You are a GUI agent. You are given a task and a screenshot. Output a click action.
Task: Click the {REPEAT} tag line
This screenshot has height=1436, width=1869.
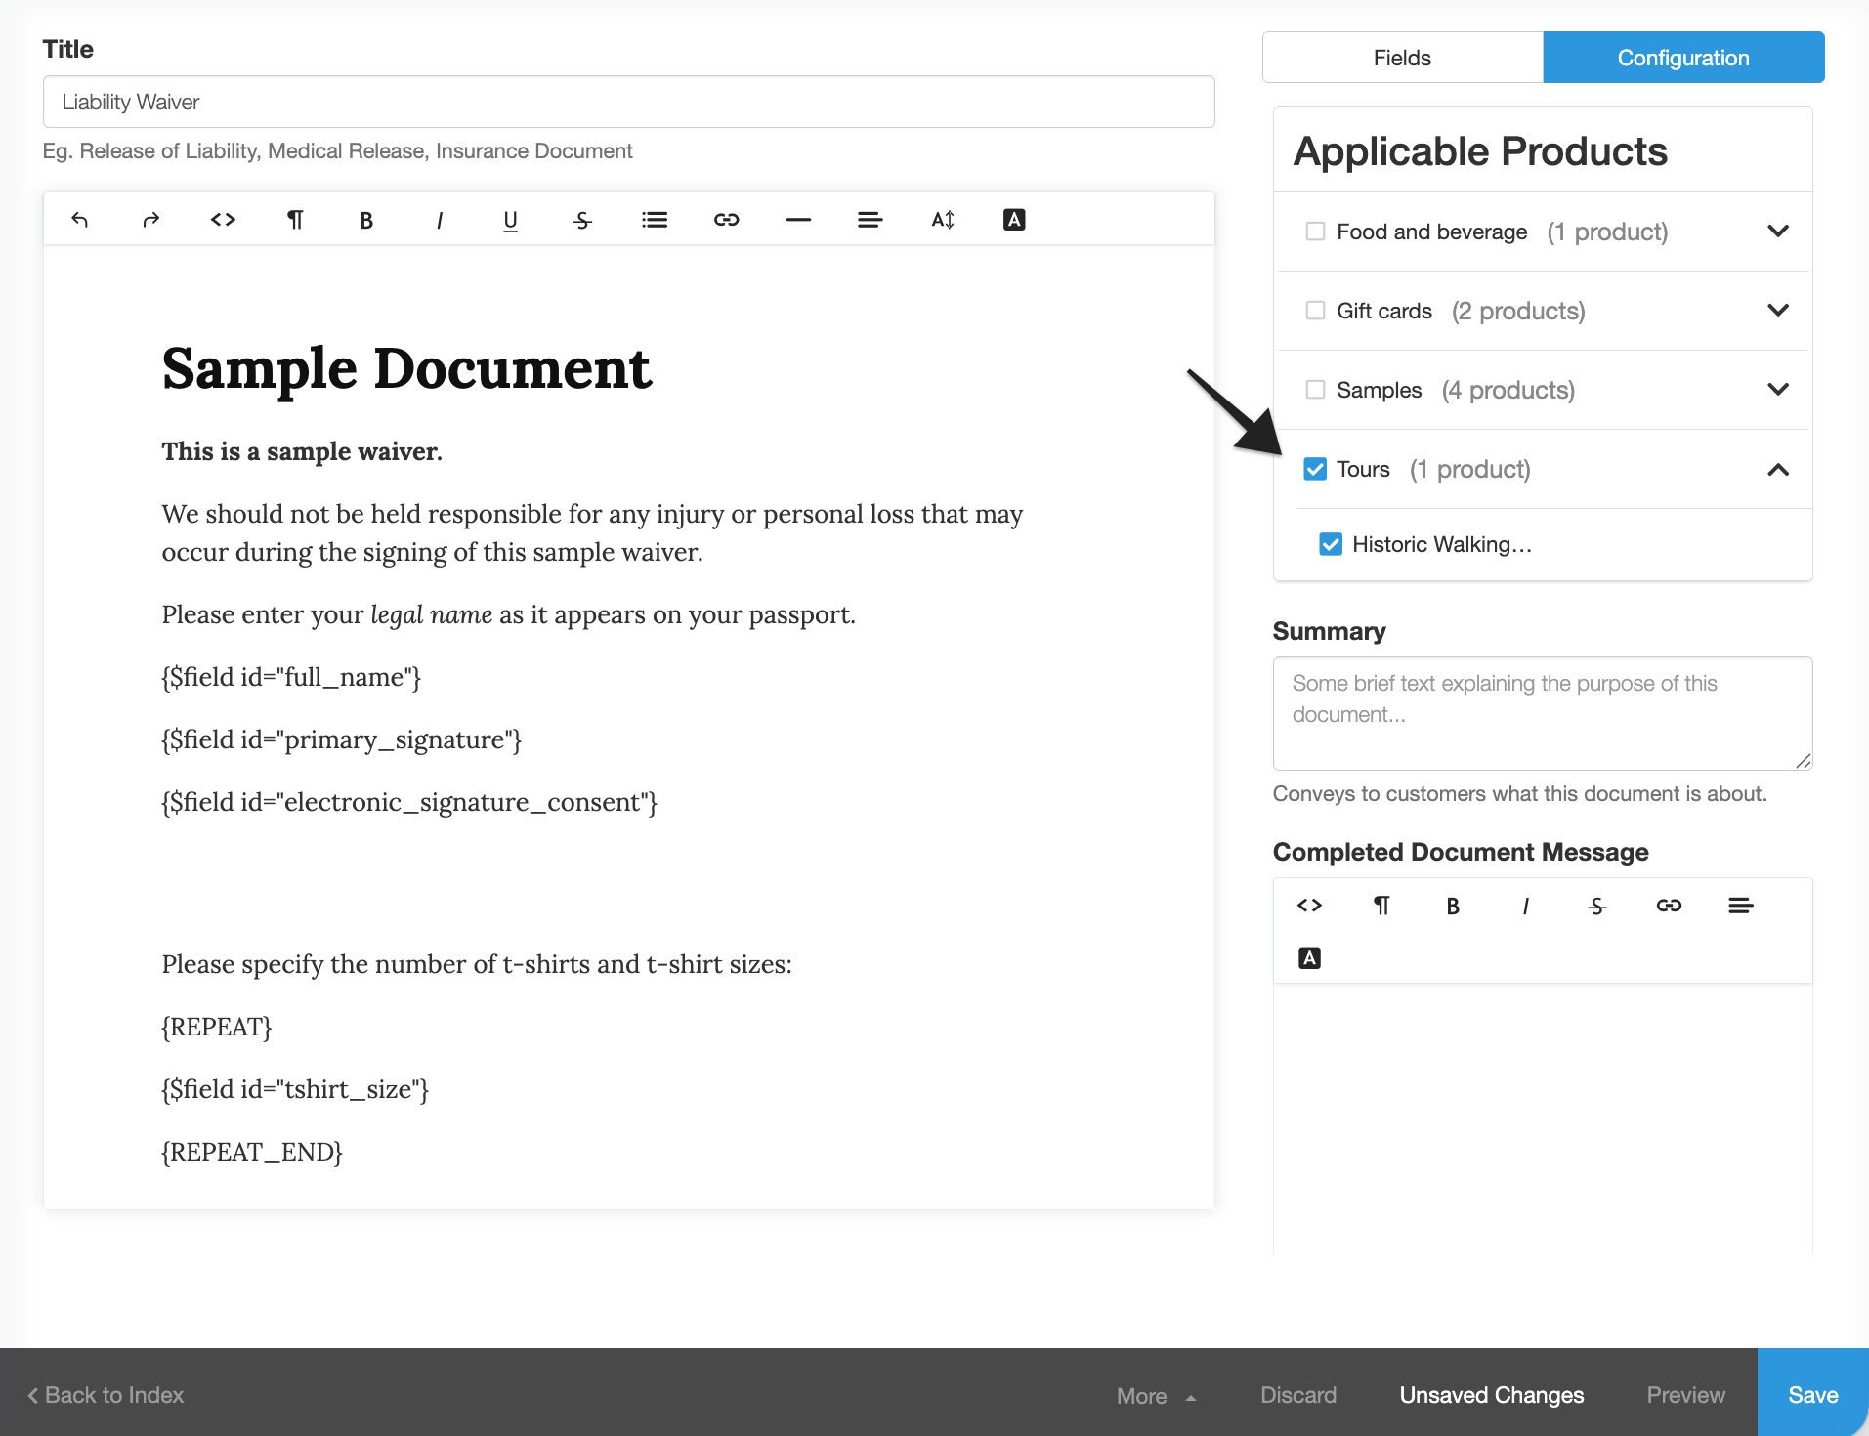[217, 1027]
